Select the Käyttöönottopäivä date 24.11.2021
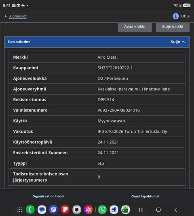Image resolution: width=194 pixels, height=216 pixels. tap(108, 142)
